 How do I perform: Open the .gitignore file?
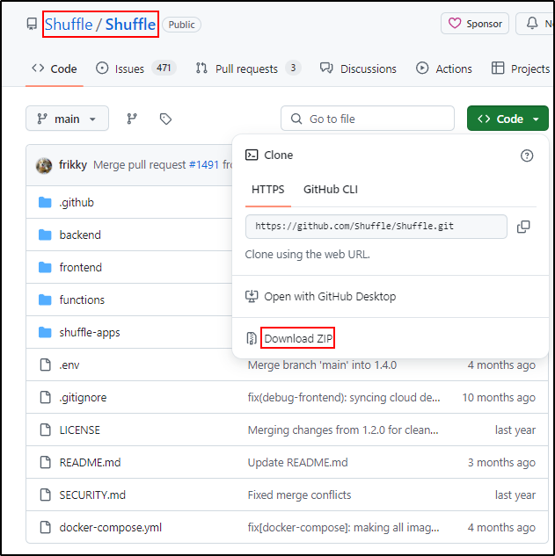[x=83, y=398]
